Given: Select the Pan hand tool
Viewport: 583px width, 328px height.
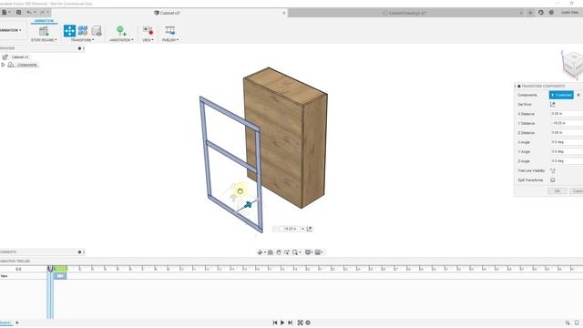Looking at the screenshot, I should (279, 252).
